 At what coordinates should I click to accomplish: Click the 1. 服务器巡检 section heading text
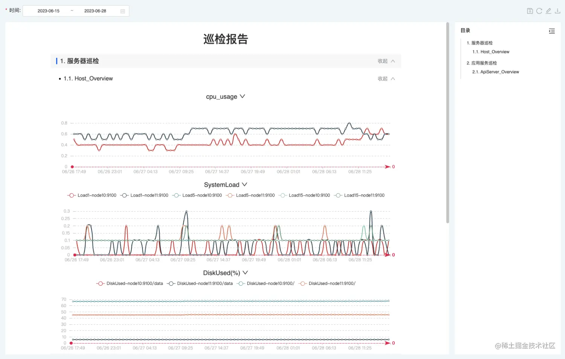click(x=79, y=61)
